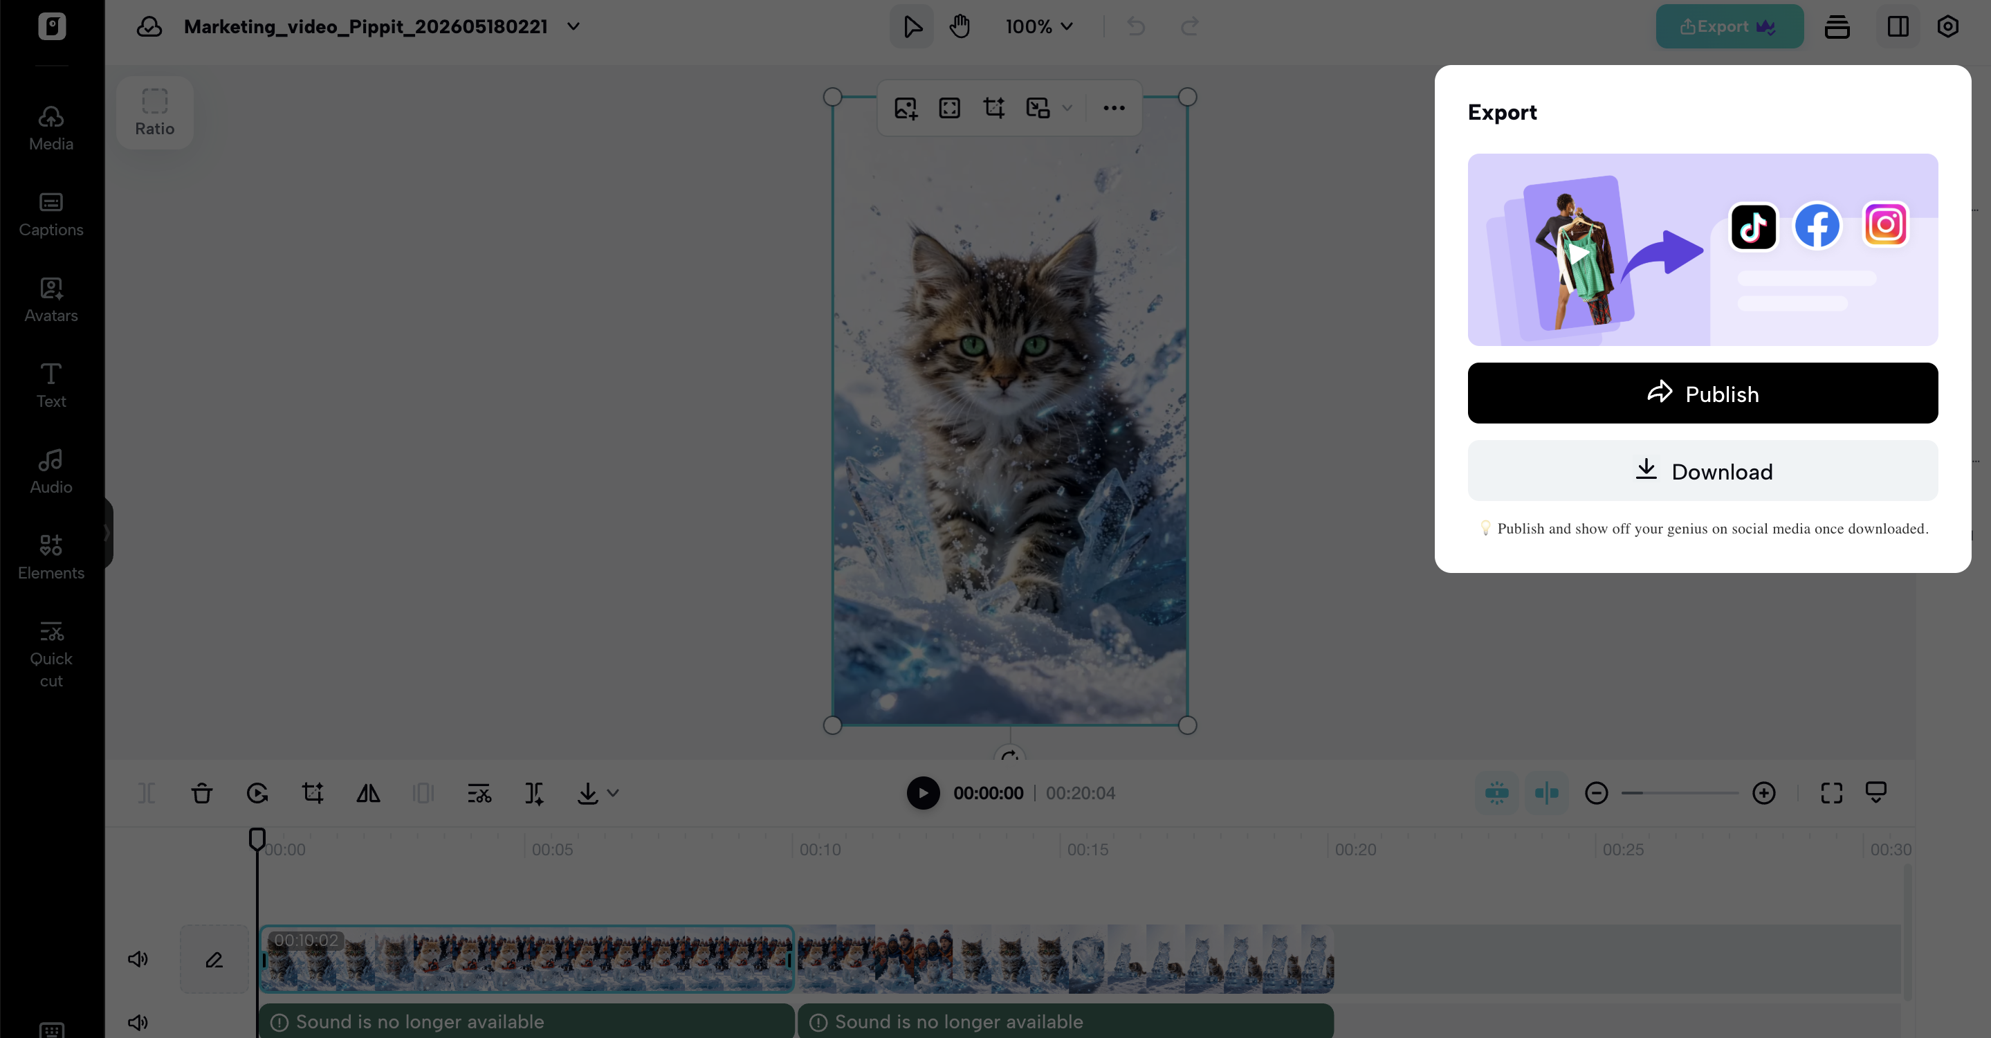Click the quick cut icon in timeline toolbar
1991x1038 pixels.
tap(479, 793)
